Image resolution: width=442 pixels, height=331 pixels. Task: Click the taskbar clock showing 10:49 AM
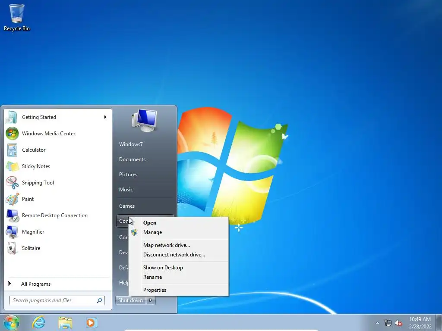(x=420, y=323)
